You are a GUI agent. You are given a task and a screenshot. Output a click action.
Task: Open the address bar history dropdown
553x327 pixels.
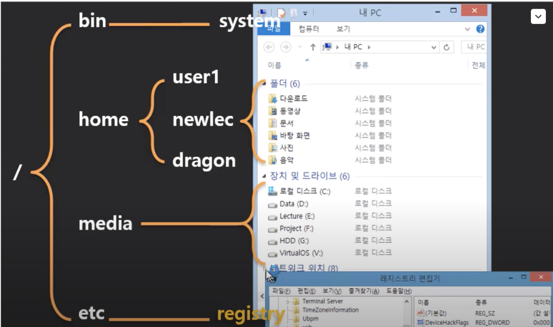pyautogui.click(x=434, y=48)
